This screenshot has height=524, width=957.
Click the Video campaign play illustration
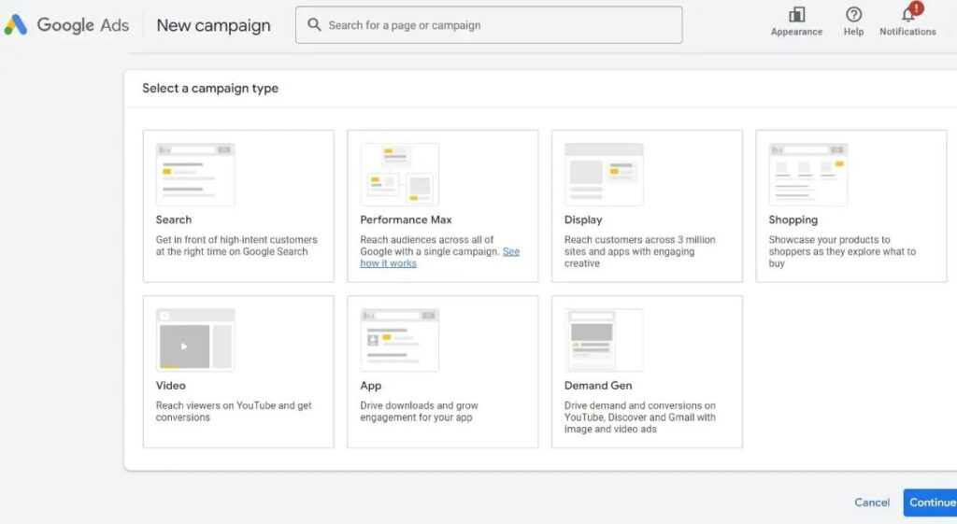click(x=195, y=340)
